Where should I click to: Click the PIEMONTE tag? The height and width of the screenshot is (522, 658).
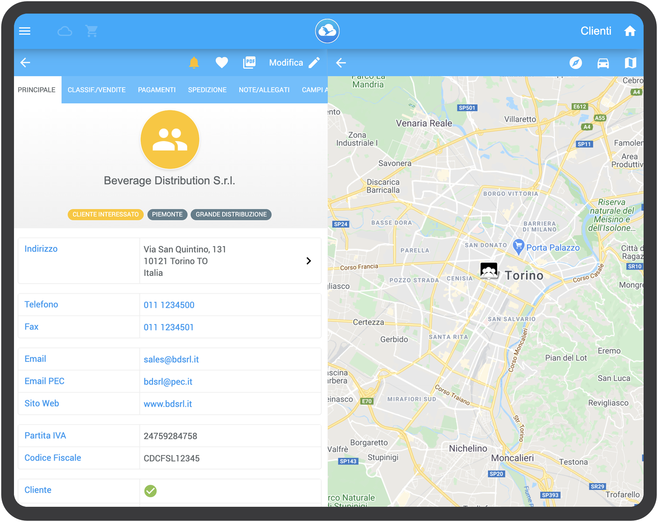[x=167, y=214]
